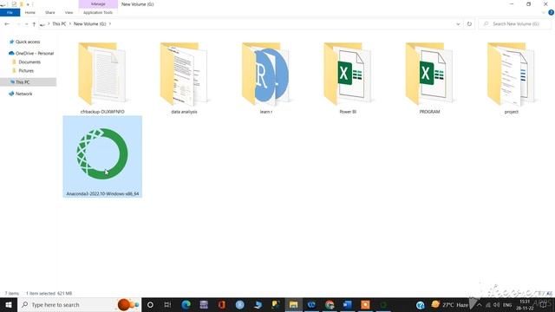
Task: Open Cortana circle on taskbar
Action: click(x=150, y=304)
